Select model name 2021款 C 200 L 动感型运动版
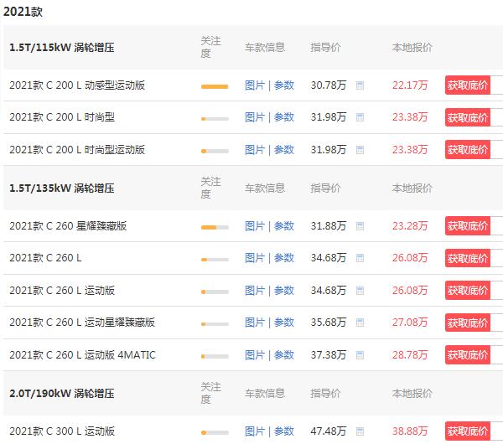The height and width of the screenshot is (444, 503). tap(77, 85)
